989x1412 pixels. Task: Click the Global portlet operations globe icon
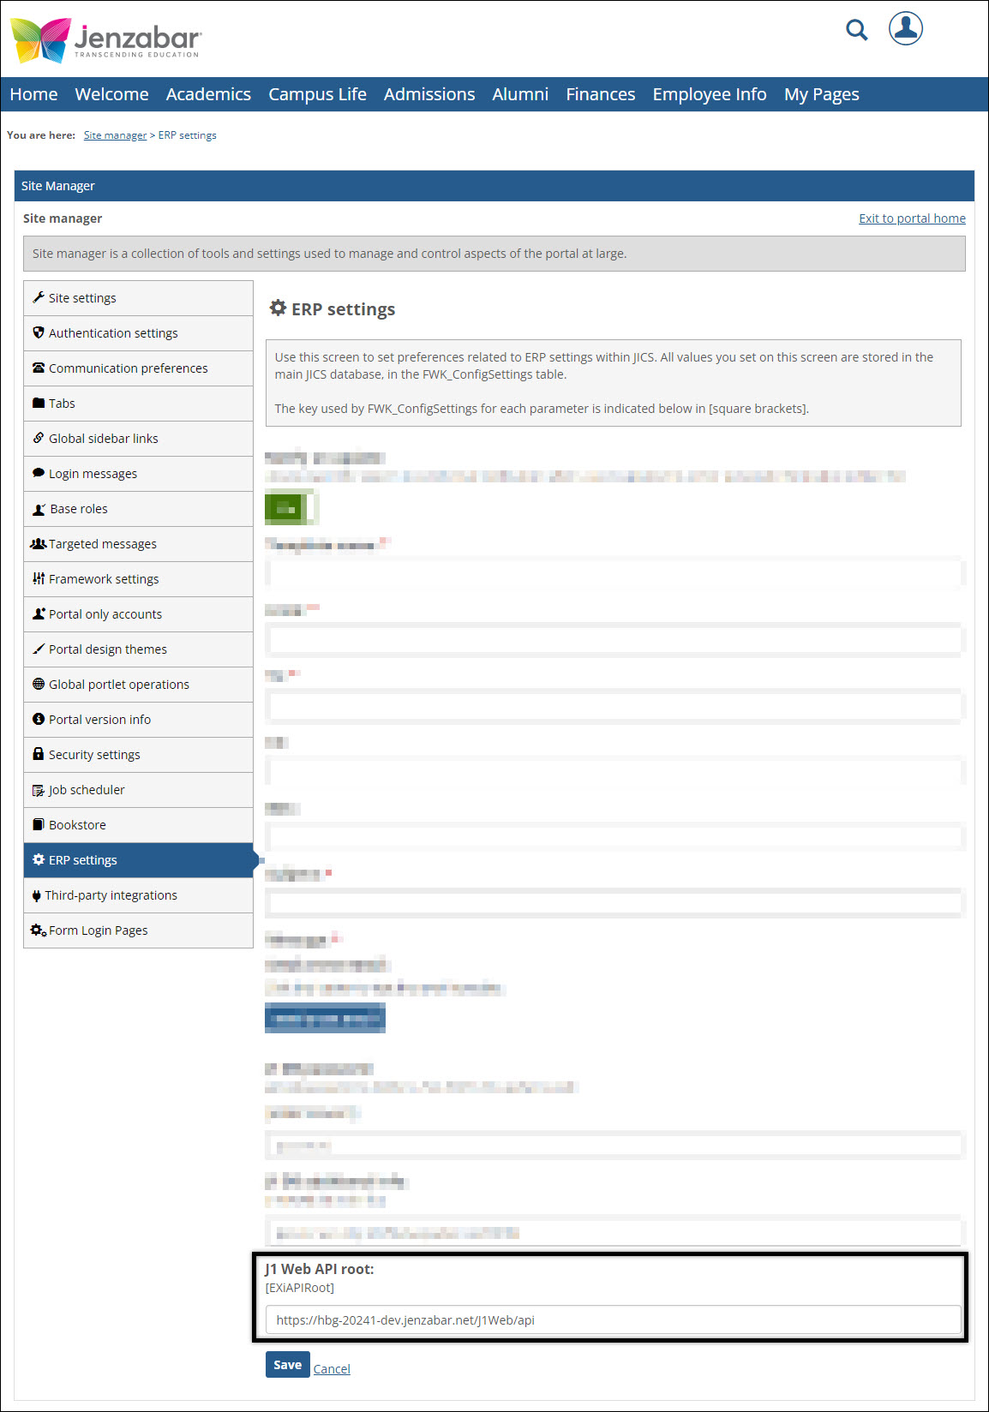click(x=39, y=684)
